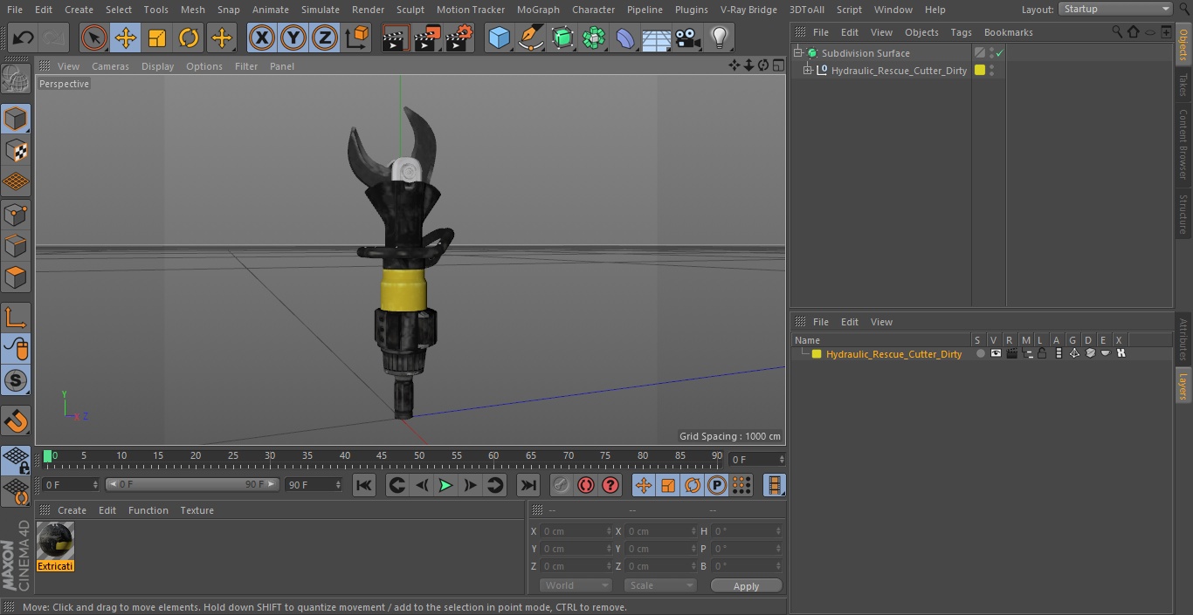Open the MoGraph menu
Image resolution: width=1193 pixels, height=615 pixels.
coord(538,10)
